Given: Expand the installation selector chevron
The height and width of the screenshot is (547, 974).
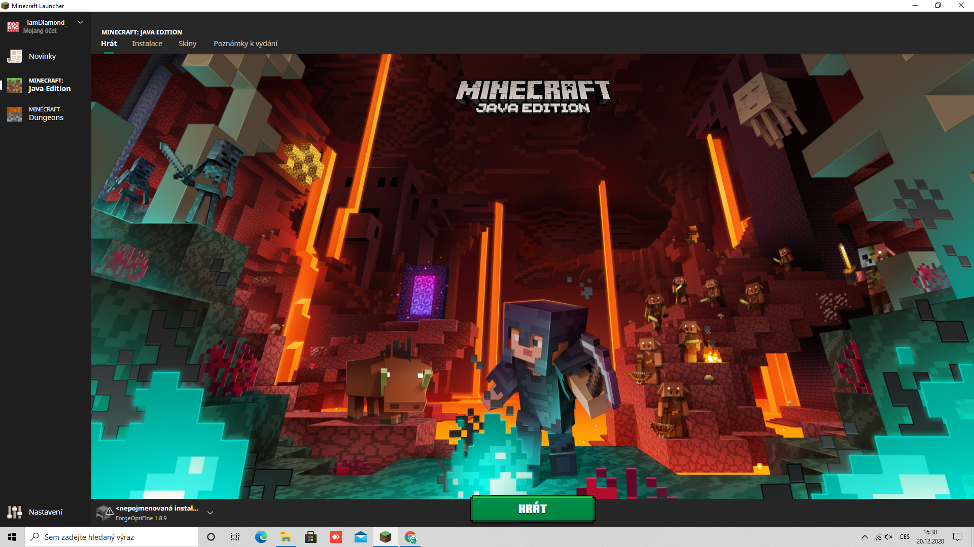Looking at the screenshot, I should tap(210, 513).
